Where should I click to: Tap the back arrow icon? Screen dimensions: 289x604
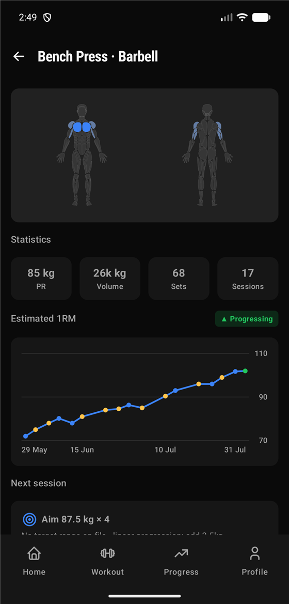tap(19, 57)
